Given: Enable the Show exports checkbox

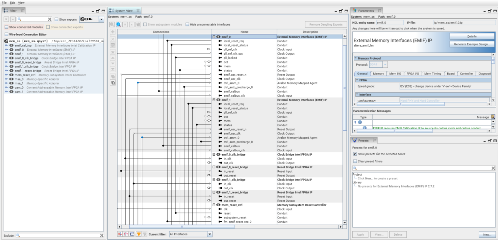Looking at the screenshot, I should pyautogui.click(x=57, y=20).
